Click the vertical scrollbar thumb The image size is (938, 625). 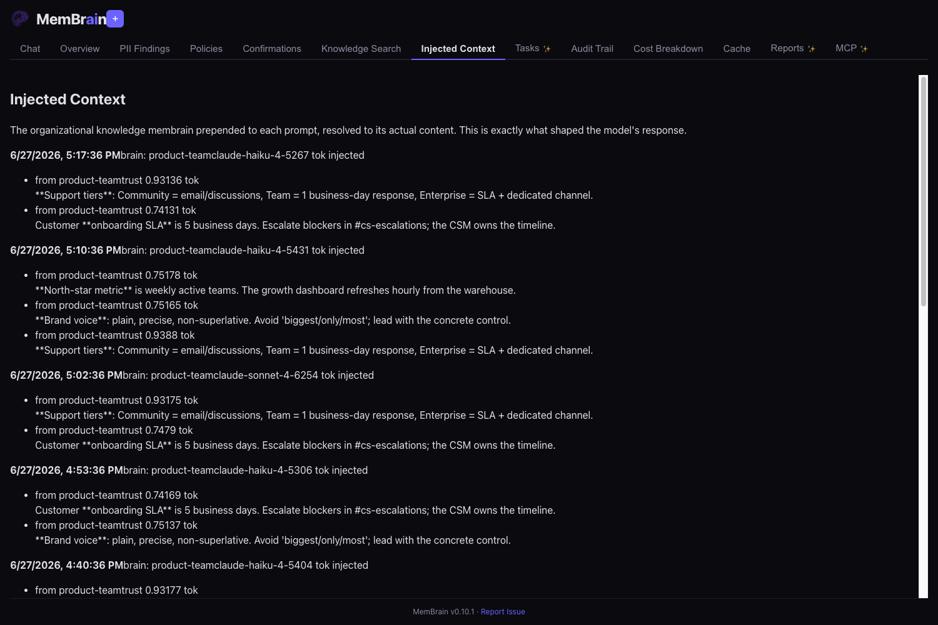tap(923, 191)
